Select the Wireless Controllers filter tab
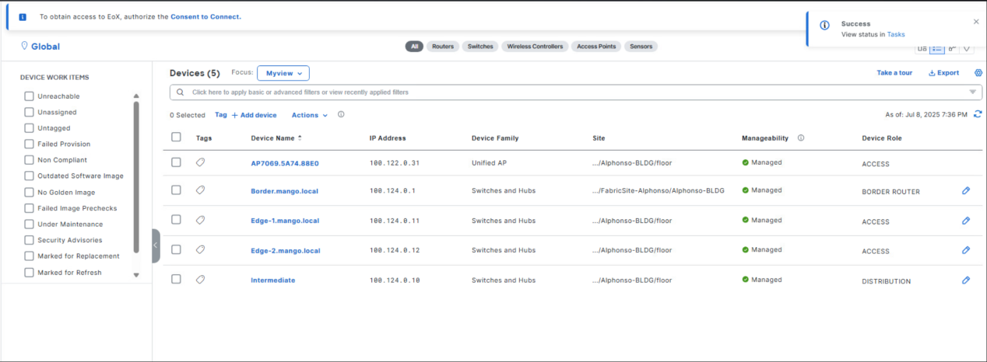Image resolution: width=987 pixels, height=362 pixels. [x=535, y=47]
